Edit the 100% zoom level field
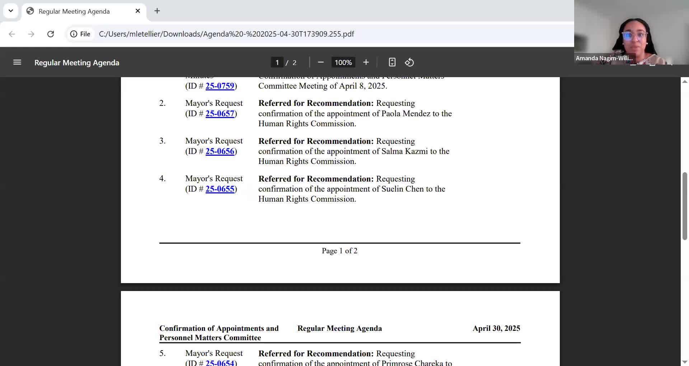This screenshot has width=689, height=366. click(x=343, y=62)
